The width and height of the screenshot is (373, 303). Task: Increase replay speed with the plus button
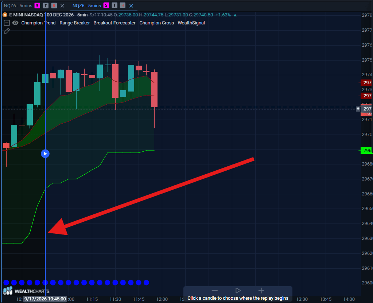(x=261, y=290)
